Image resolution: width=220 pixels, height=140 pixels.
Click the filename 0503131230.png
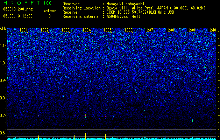coord(18,9)
